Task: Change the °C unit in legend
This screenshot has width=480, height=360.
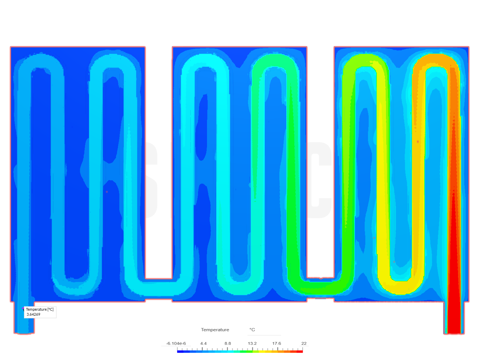Action: tap(252, 330)
